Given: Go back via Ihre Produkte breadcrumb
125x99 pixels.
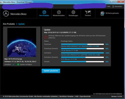Looking at the screenshot, I should (9, 24).
